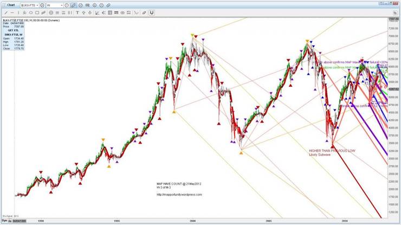Image resolution: width=401 pixels, height=225 pixels.
Task: Click the orange triangle at the 2003 low
Action: pyautogui.click(x=241, y=153)
